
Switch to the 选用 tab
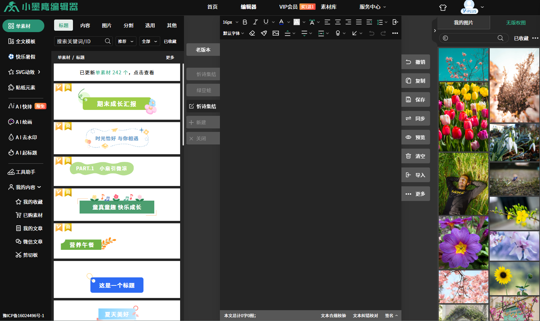(150, 25)
